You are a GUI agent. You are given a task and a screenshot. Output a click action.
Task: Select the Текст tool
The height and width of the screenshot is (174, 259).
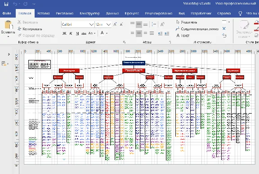[x=183, y=36]
